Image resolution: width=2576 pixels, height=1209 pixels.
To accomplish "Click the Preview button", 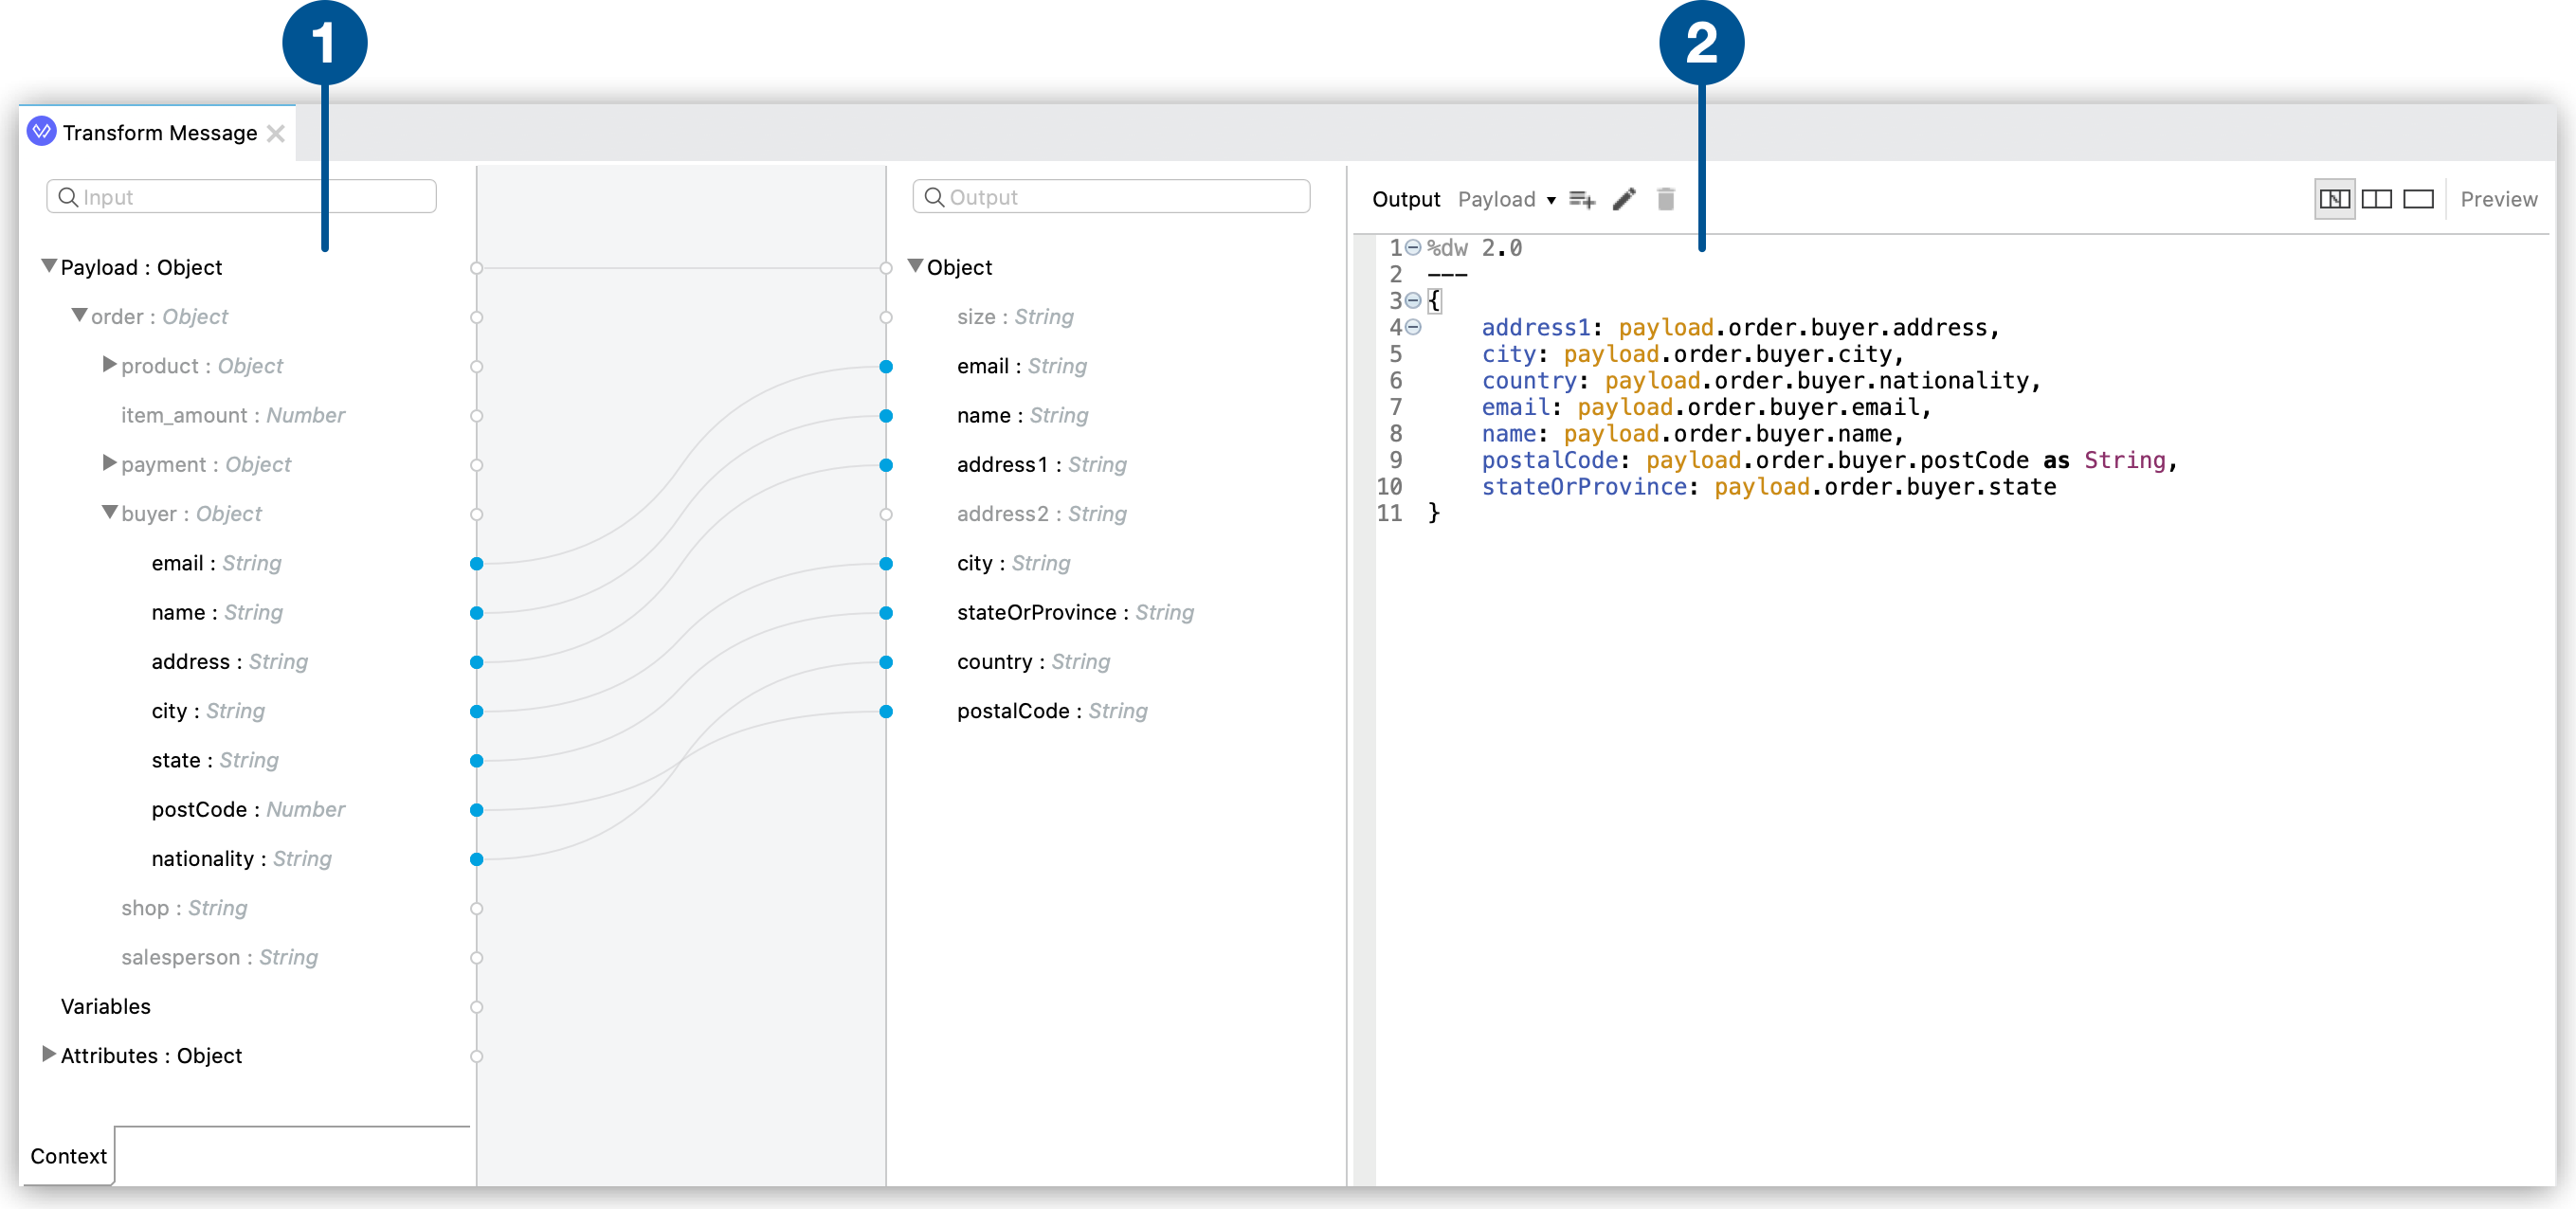I will (x=2498, y=199).
